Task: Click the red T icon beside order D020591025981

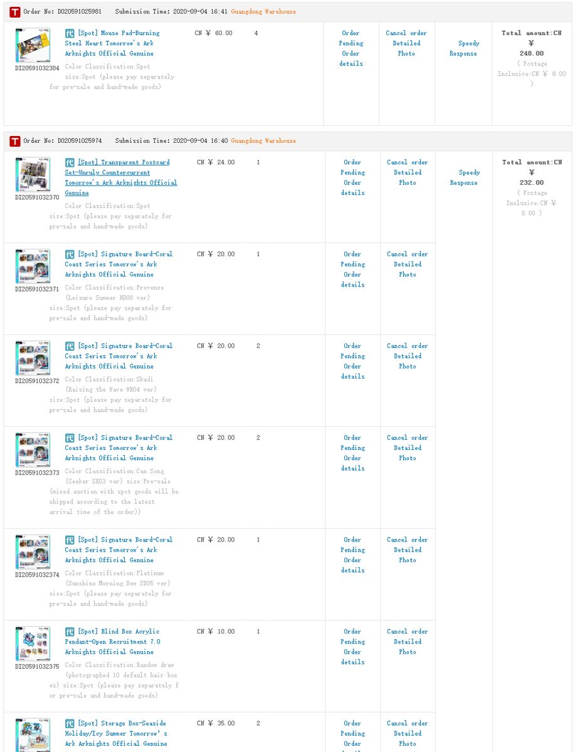Action: pyautogui.click(x=15, y=12)
